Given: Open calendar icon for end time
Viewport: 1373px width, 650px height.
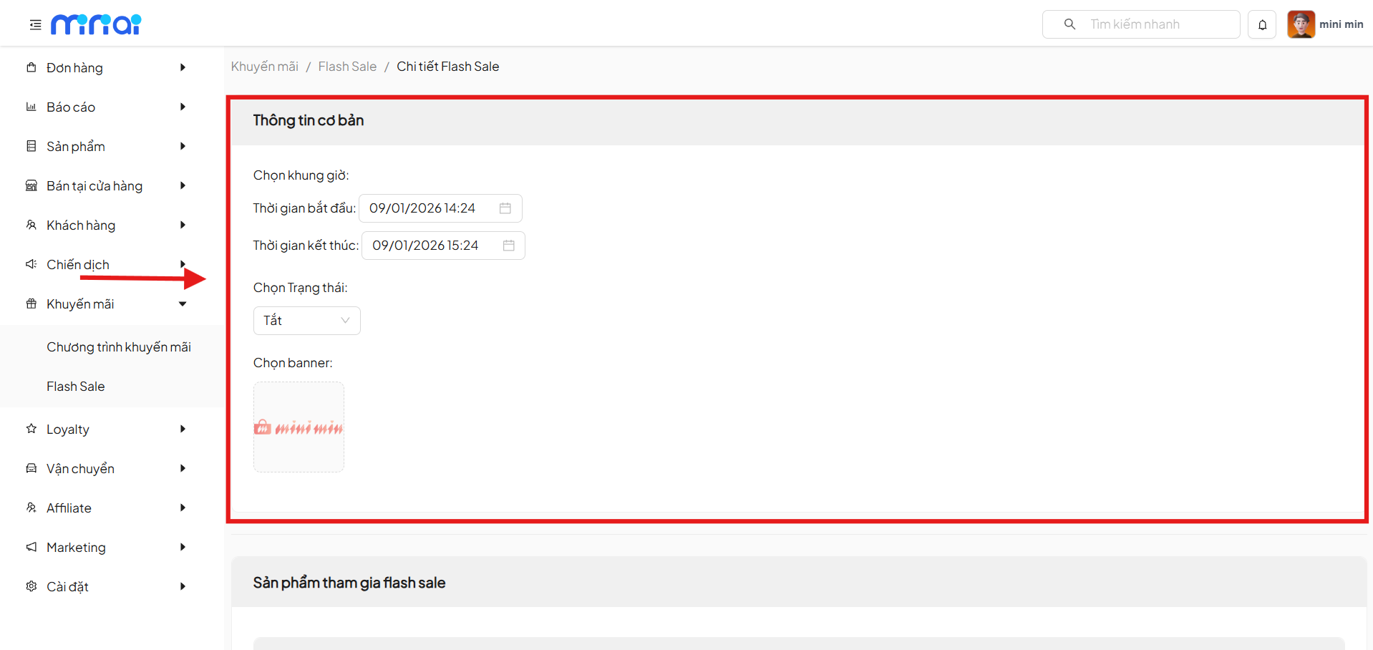Looking at the screenshot, I should click(x=509, y=246).
